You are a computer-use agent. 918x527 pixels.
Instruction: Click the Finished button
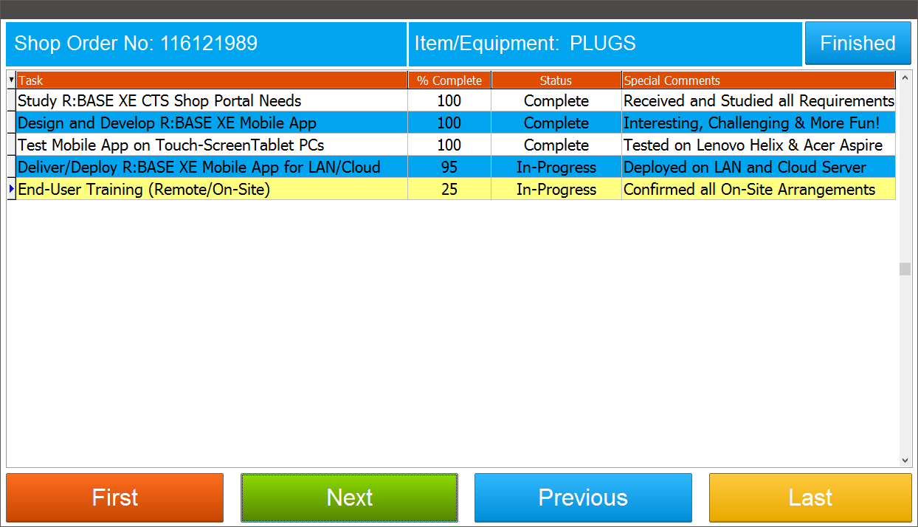click(857, 44)
